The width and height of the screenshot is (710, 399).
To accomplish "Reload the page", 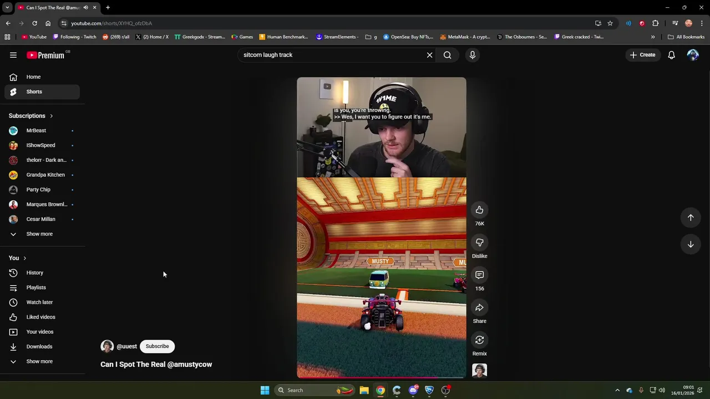I will (34, 23).
